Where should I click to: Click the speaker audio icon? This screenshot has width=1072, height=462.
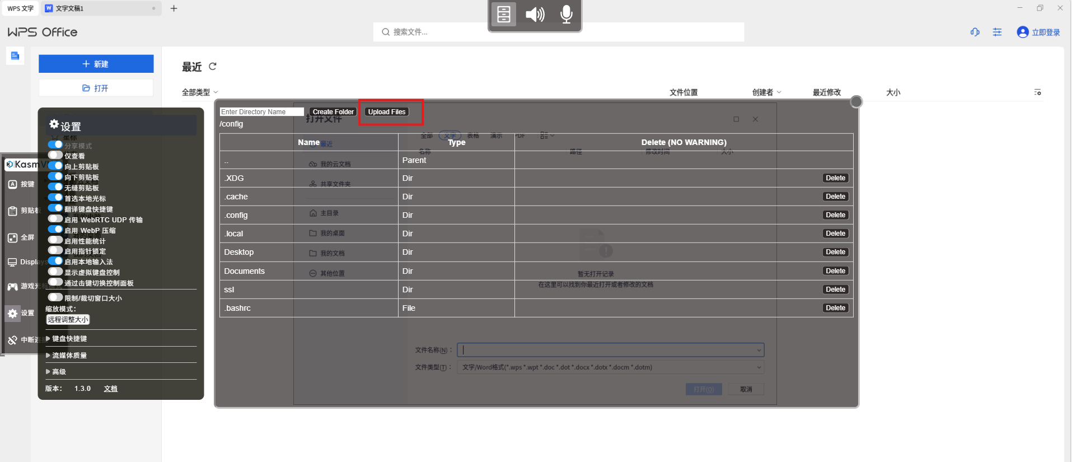click(x=535, y=14)
